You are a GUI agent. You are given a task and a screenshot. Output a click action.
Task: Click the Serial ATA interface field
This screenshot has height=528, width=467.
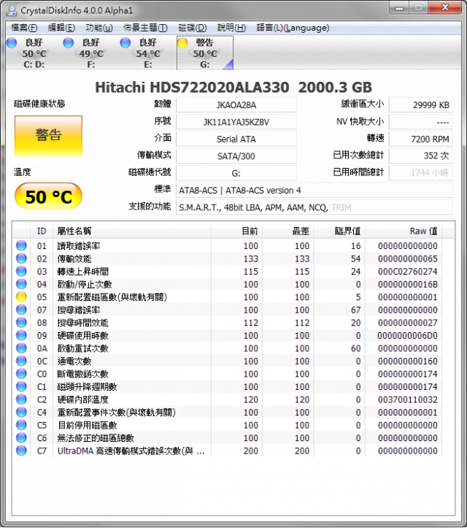pos(236,139)
